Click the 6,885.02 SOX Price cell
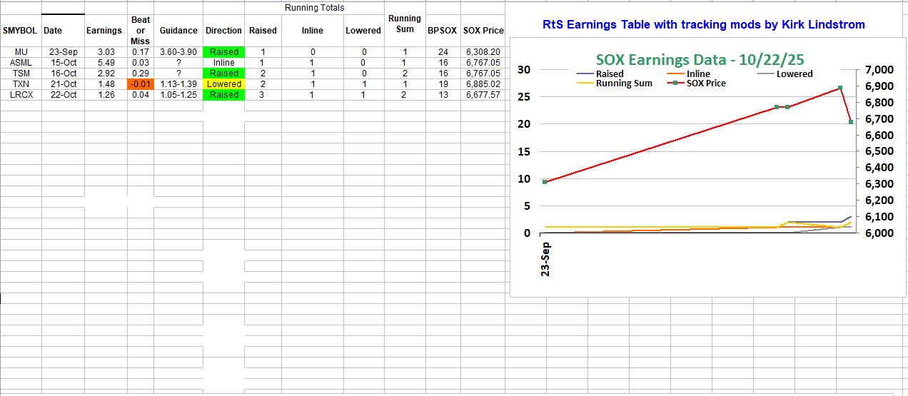Viewport: 908px width, 396px height. point(483,84)
